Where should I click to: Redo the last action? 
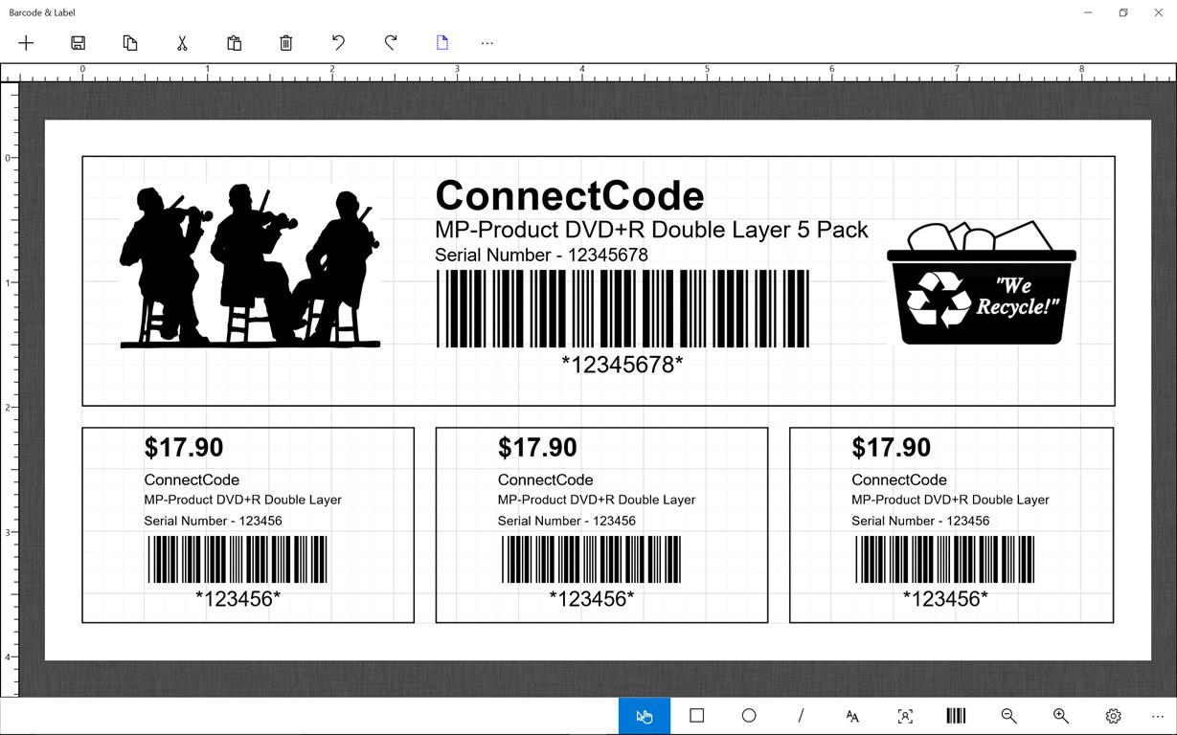coord(390,42)
